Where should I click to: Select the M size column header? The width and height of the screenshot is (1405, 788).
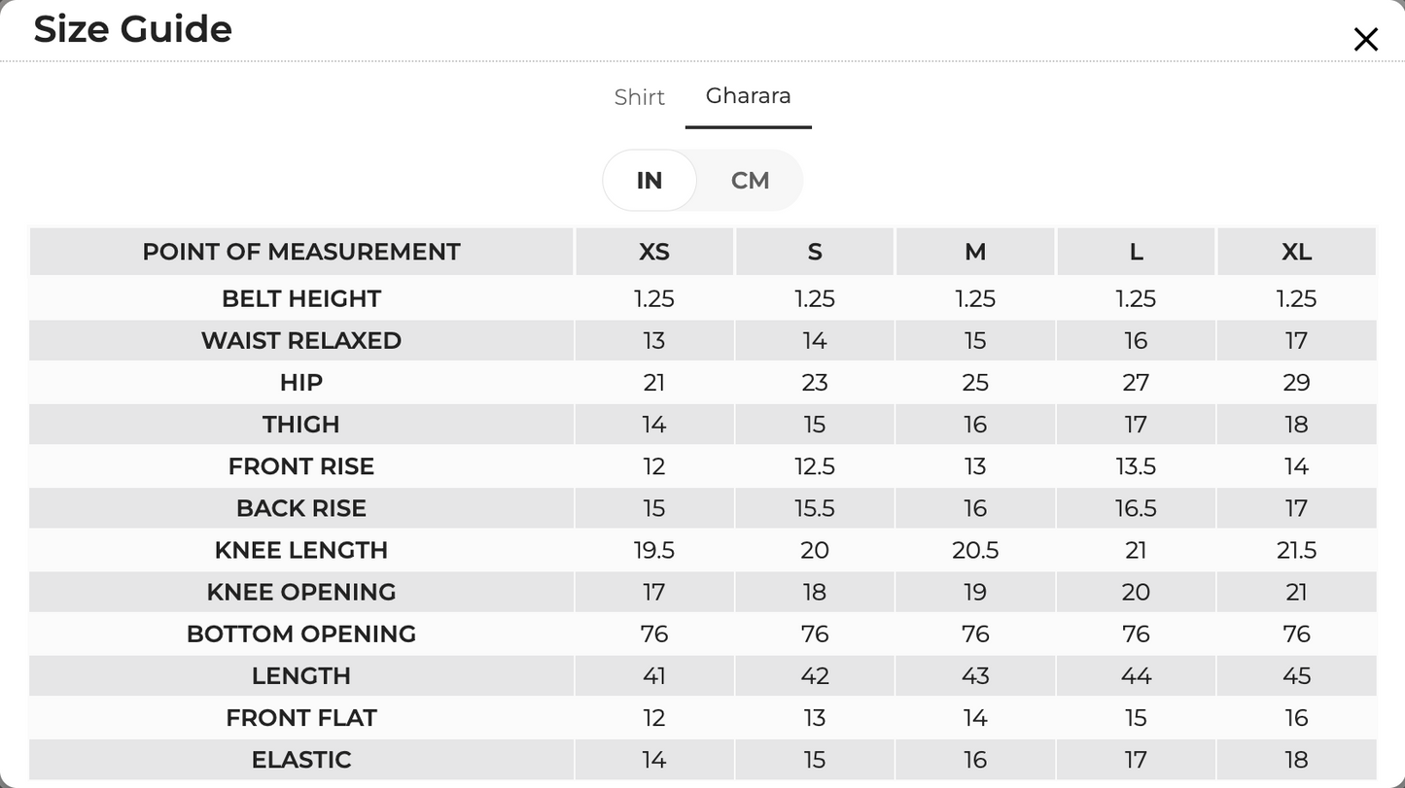[975, 252]
